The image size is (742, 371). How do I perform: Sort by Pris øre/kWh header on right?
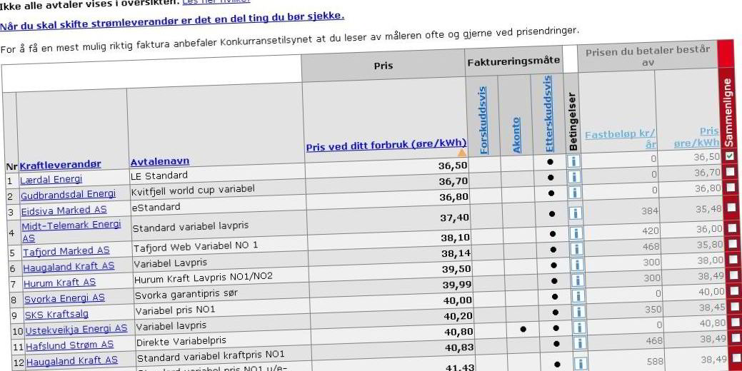[696, 136]
